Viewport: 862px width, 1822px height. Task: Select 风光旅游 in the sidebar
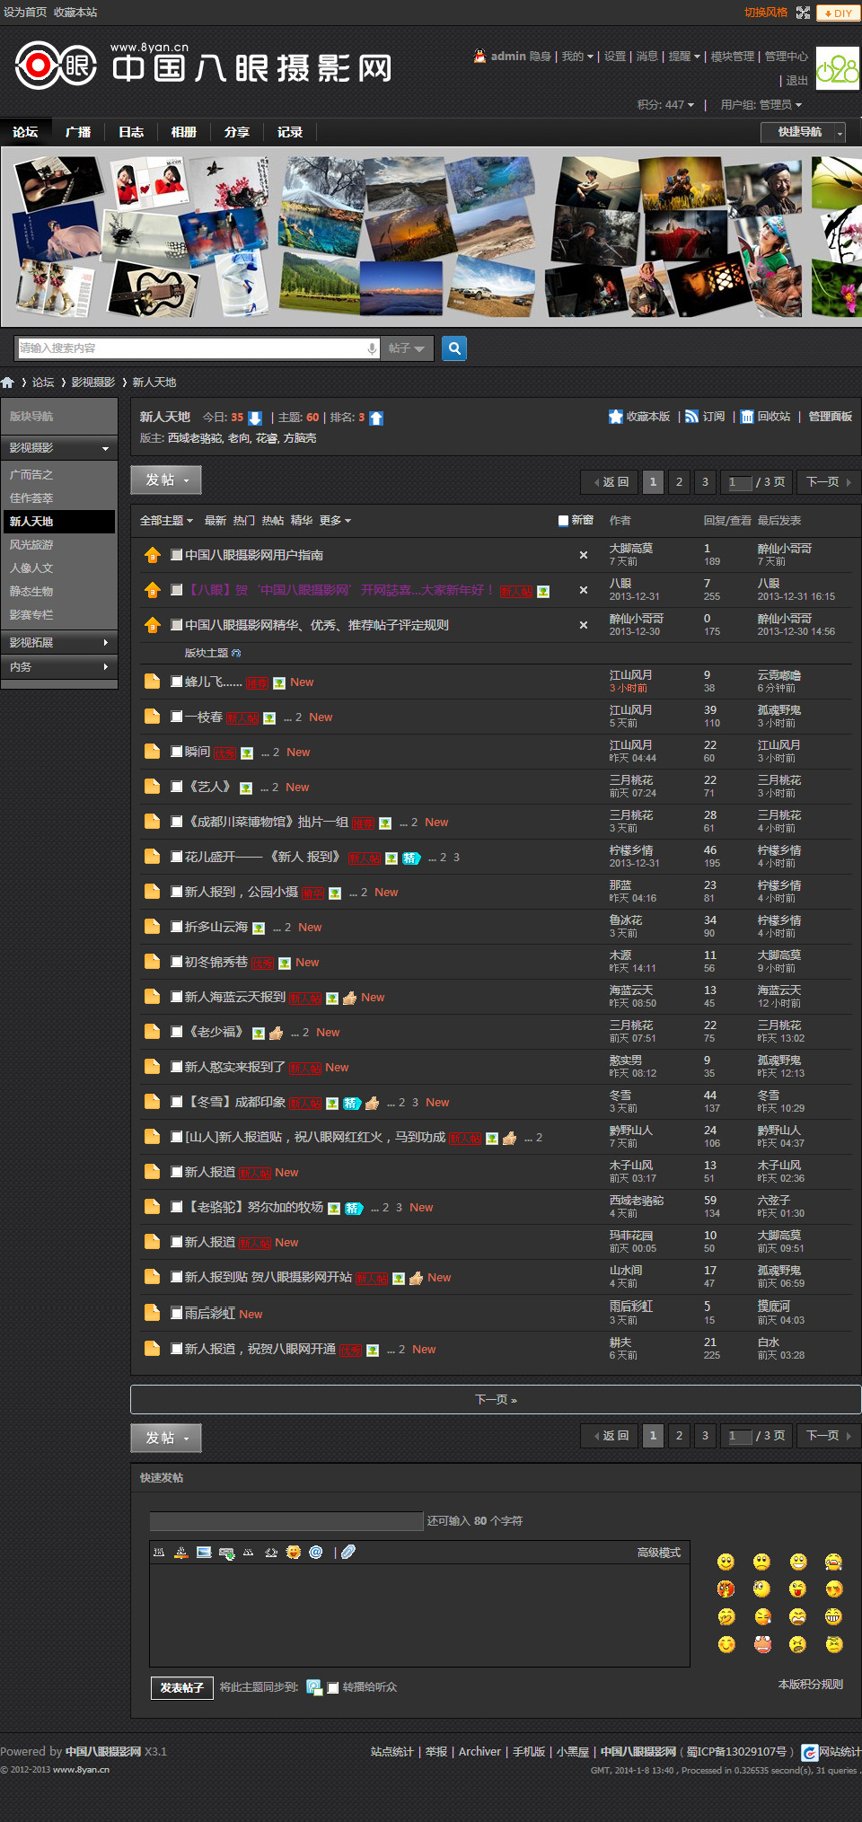[31, 545]
